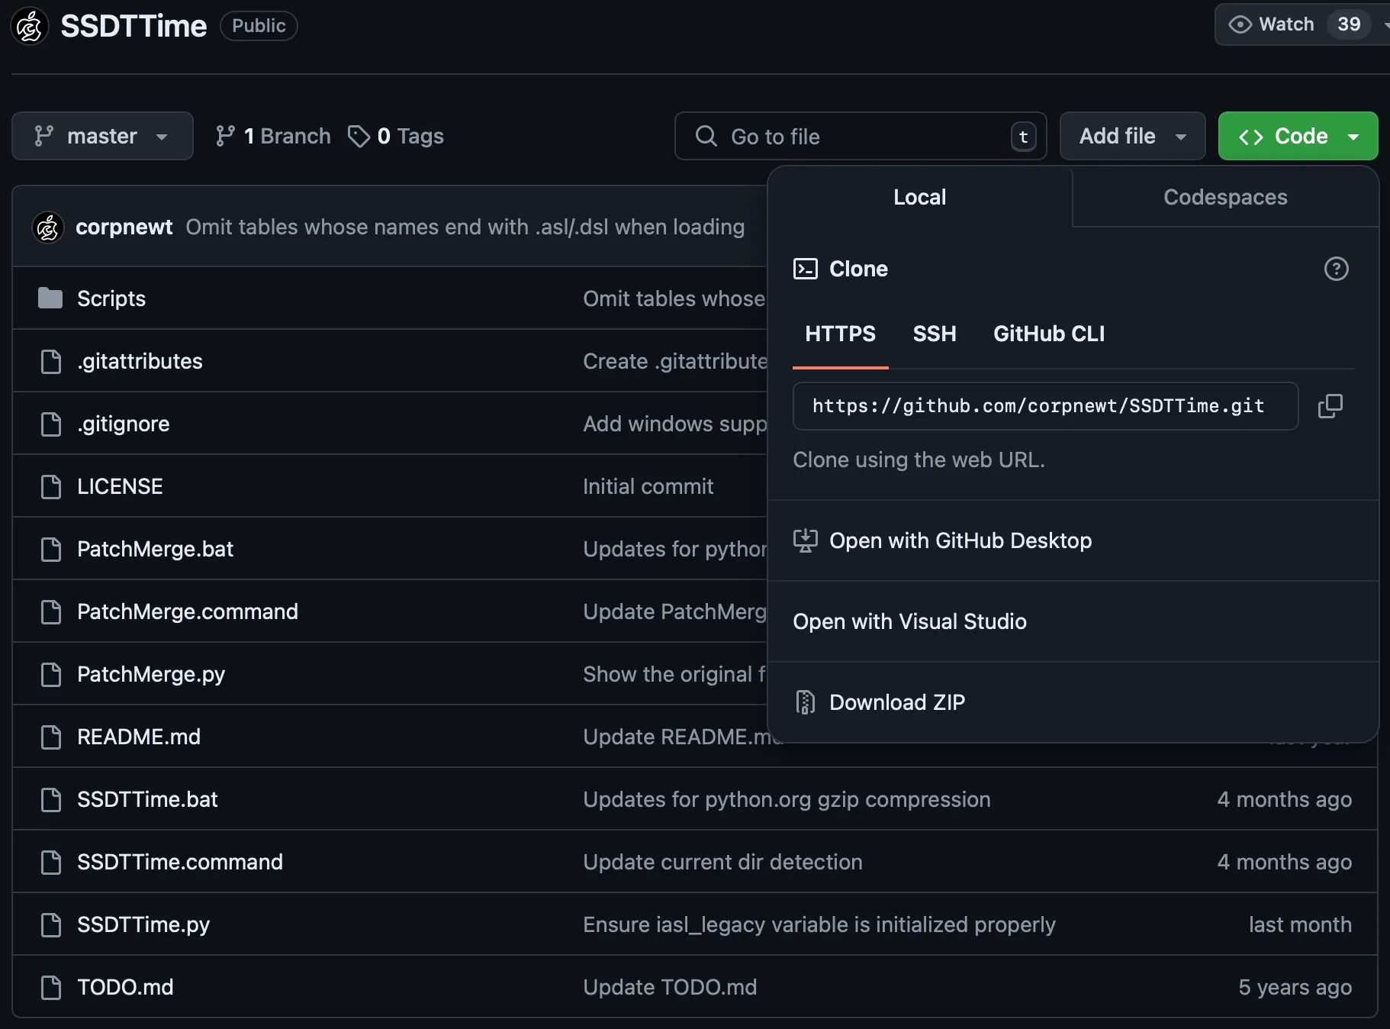Open commit 'Initial commit' for LICENSE
The height and width of the screenshot is (1029, 1390).
click(x=648, y=486)
